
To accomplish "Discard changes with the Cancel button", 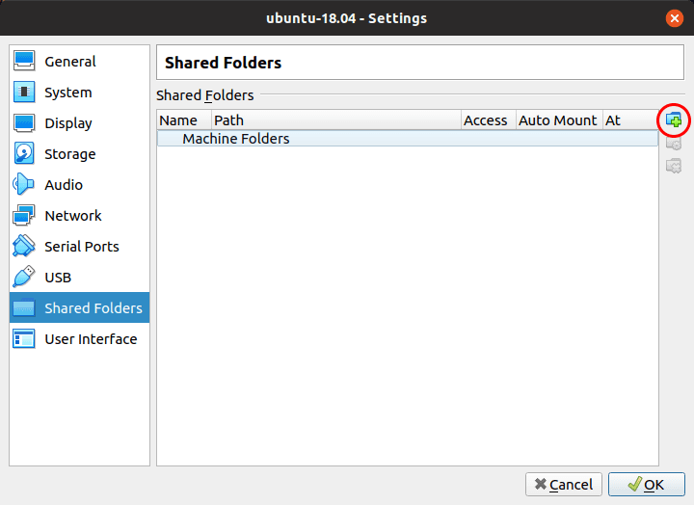I will pyautogui.click(x=564, y=484).
